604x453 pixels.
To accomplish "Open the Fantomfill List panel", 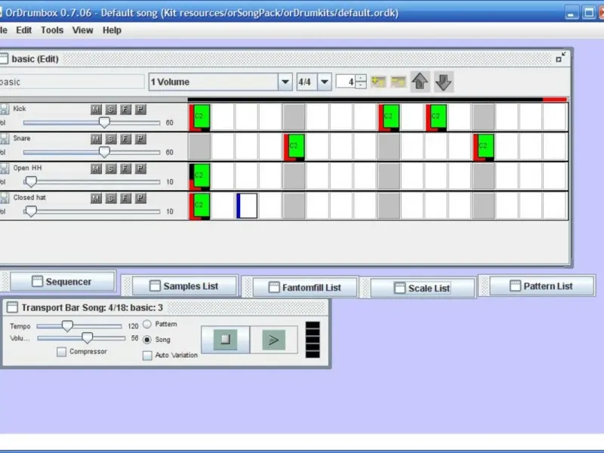I will (x=305, y=288).
